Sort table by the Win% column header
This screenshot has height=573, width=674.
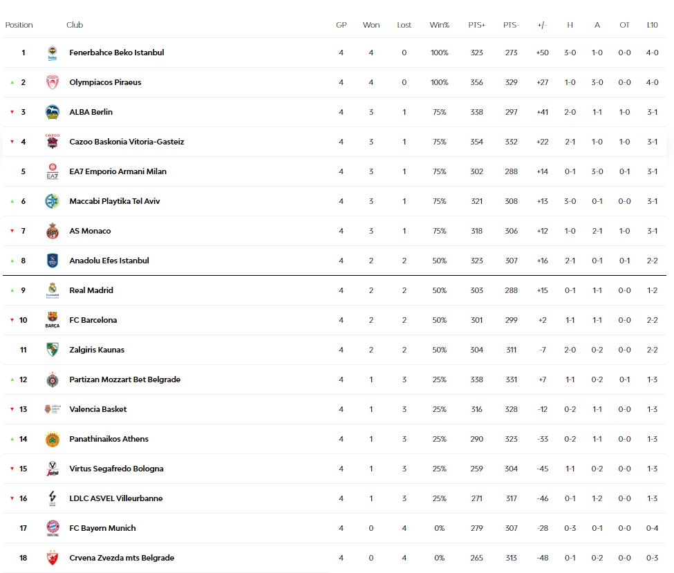pos(439,25)
